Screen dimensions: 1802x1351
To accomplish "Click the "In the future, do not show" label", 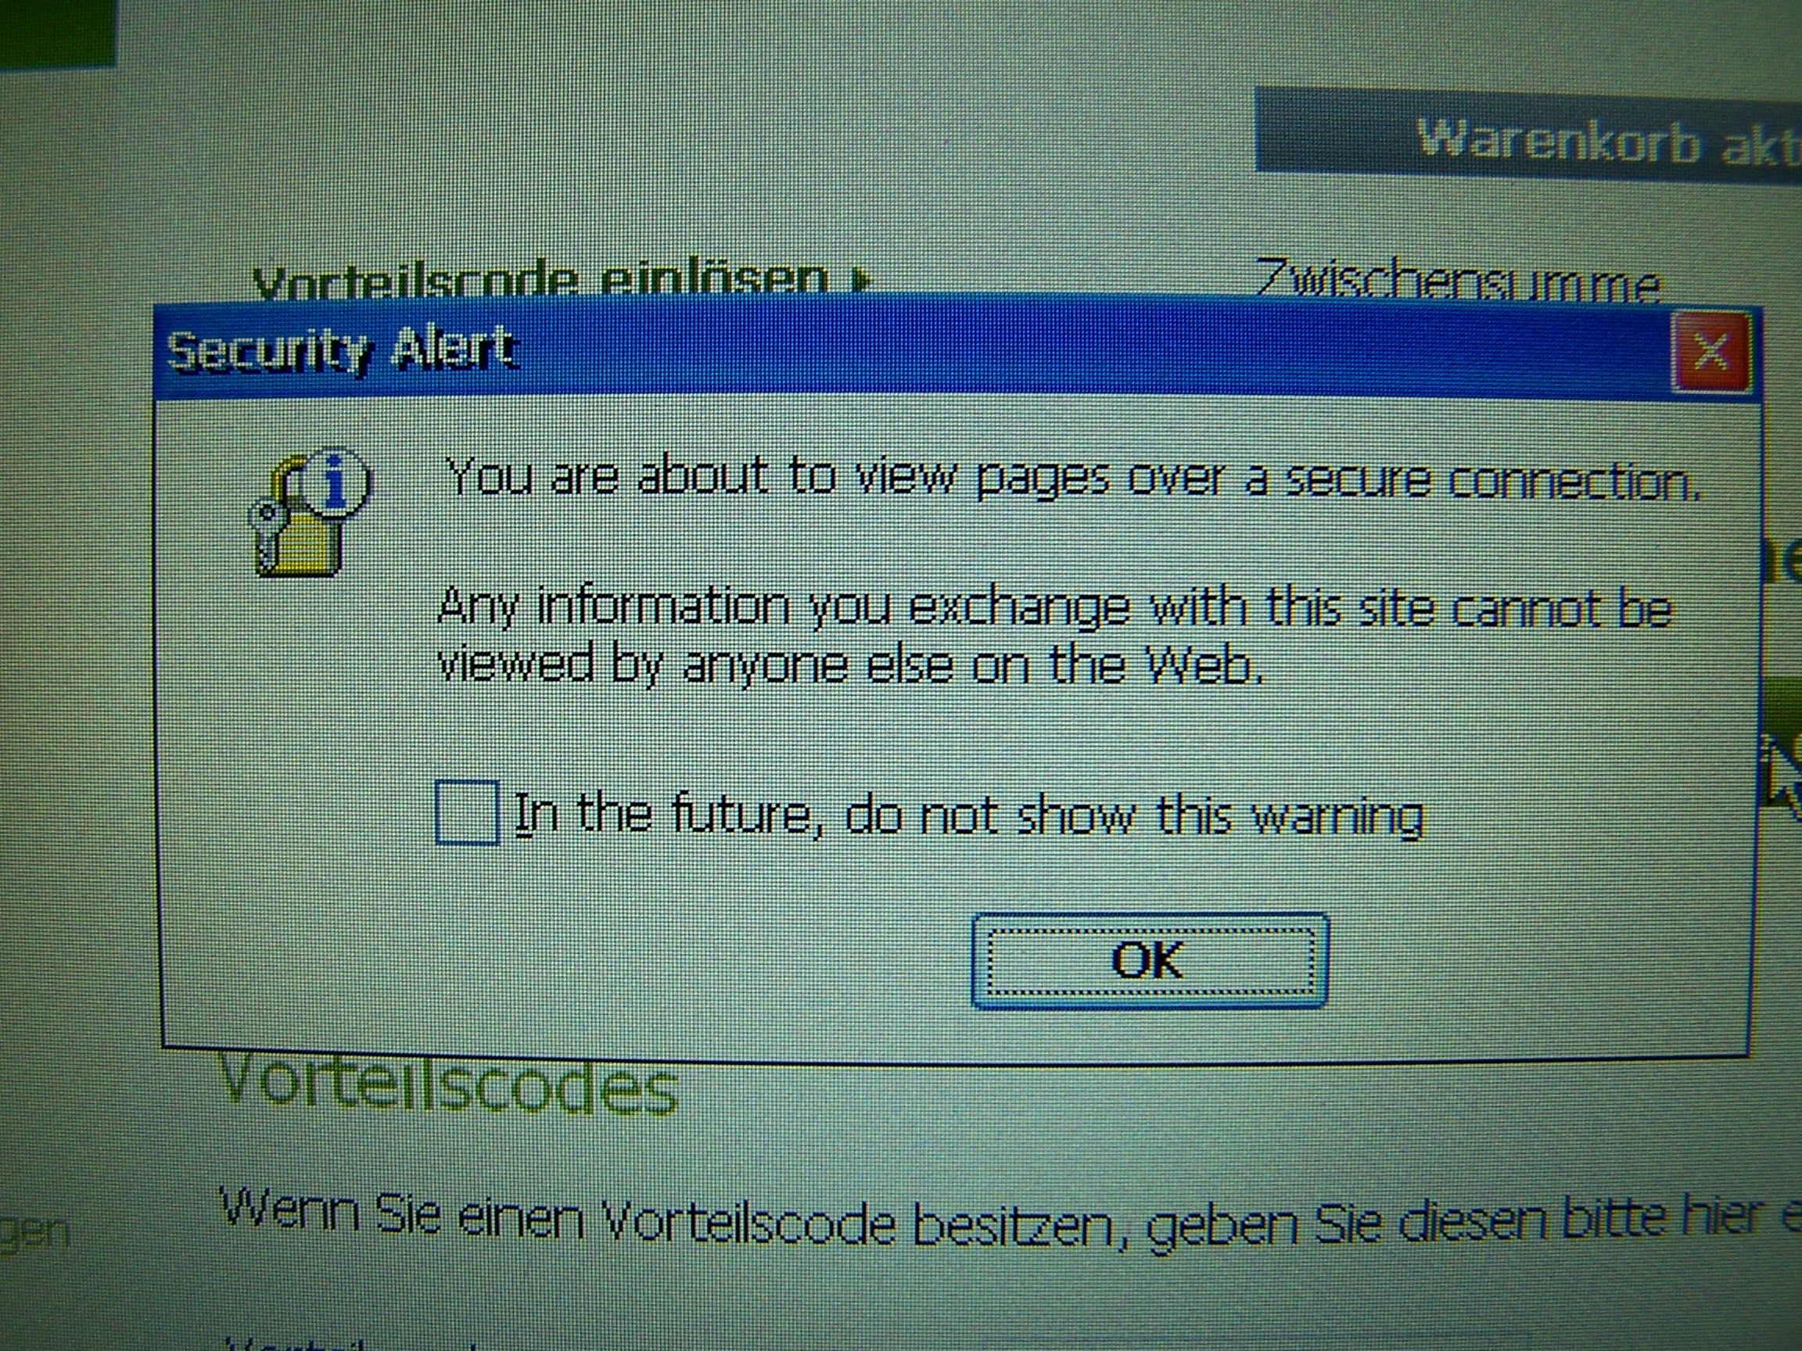I will 969,815.
